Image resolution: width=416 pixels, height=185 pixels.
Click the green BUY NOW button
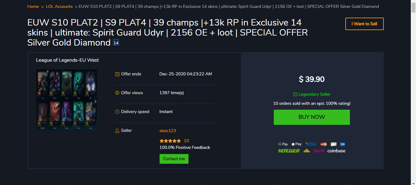[312, 117]
